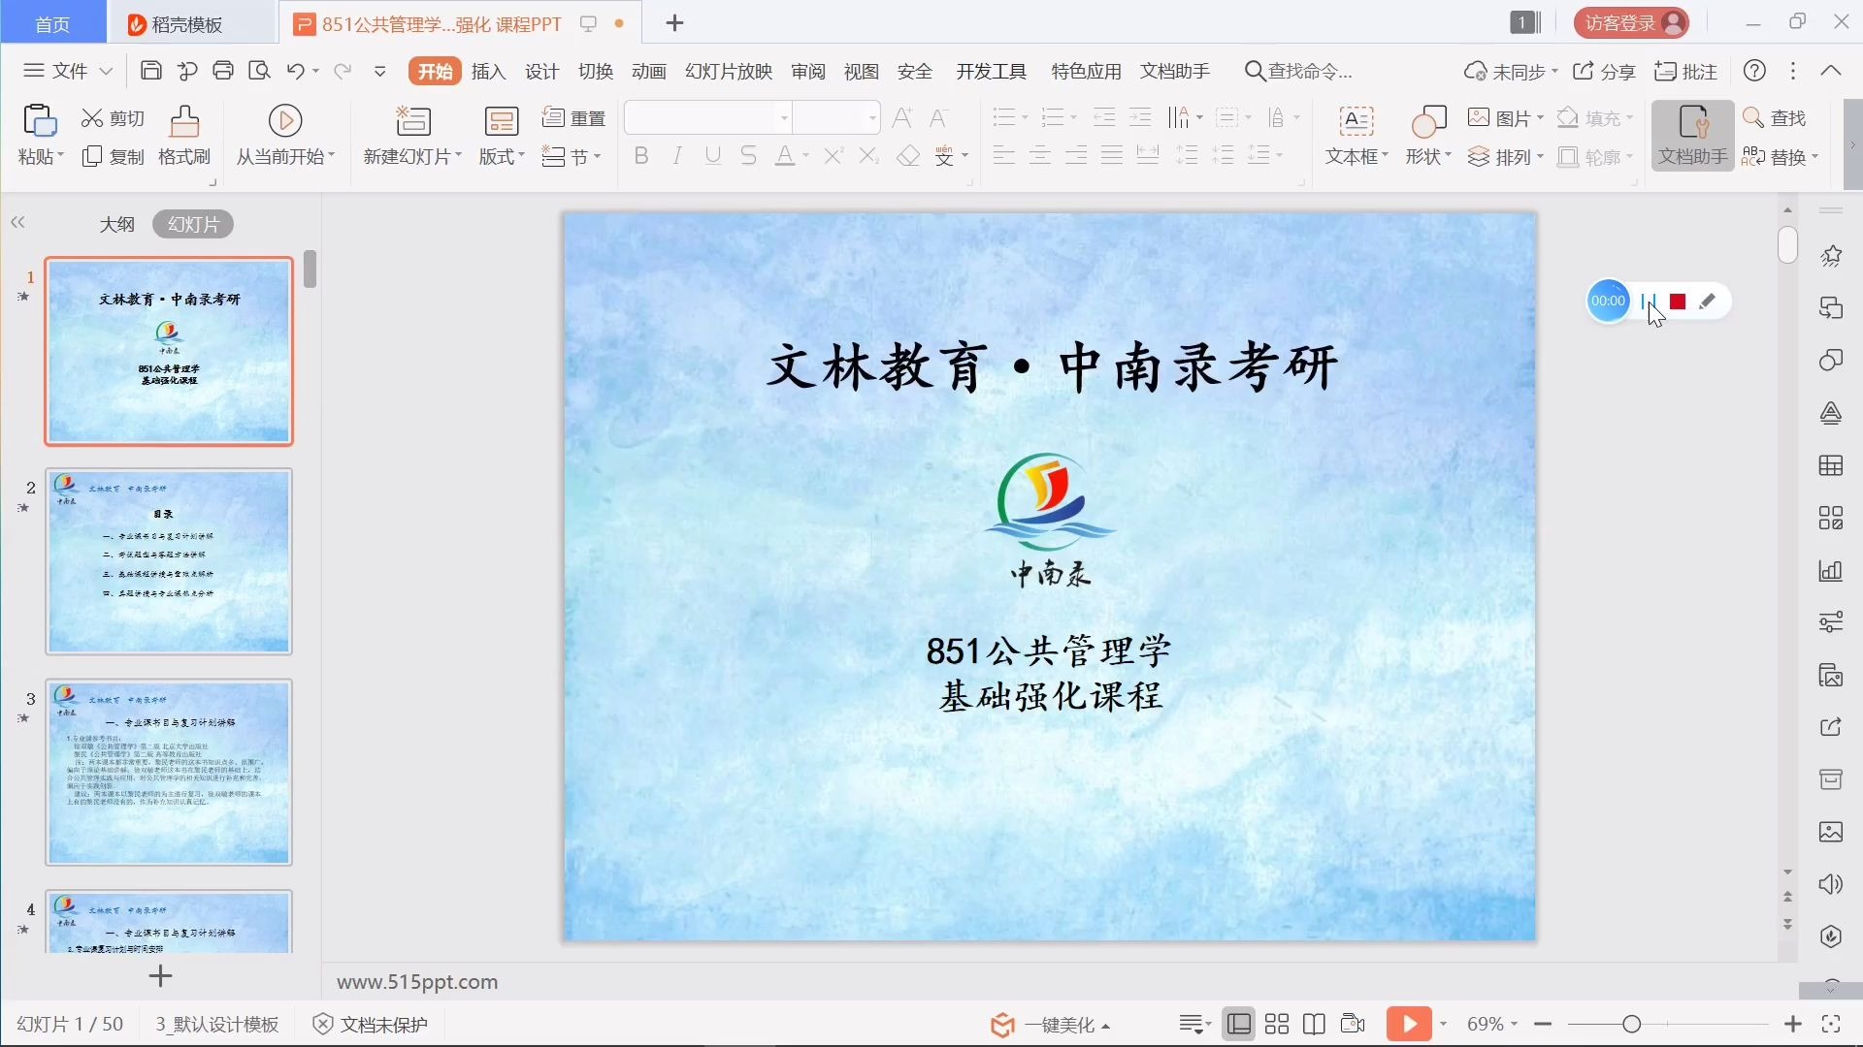Click the Paste clipboard icon
Viewport: 1863px width, 1047px height.
(x=40, y=121)
